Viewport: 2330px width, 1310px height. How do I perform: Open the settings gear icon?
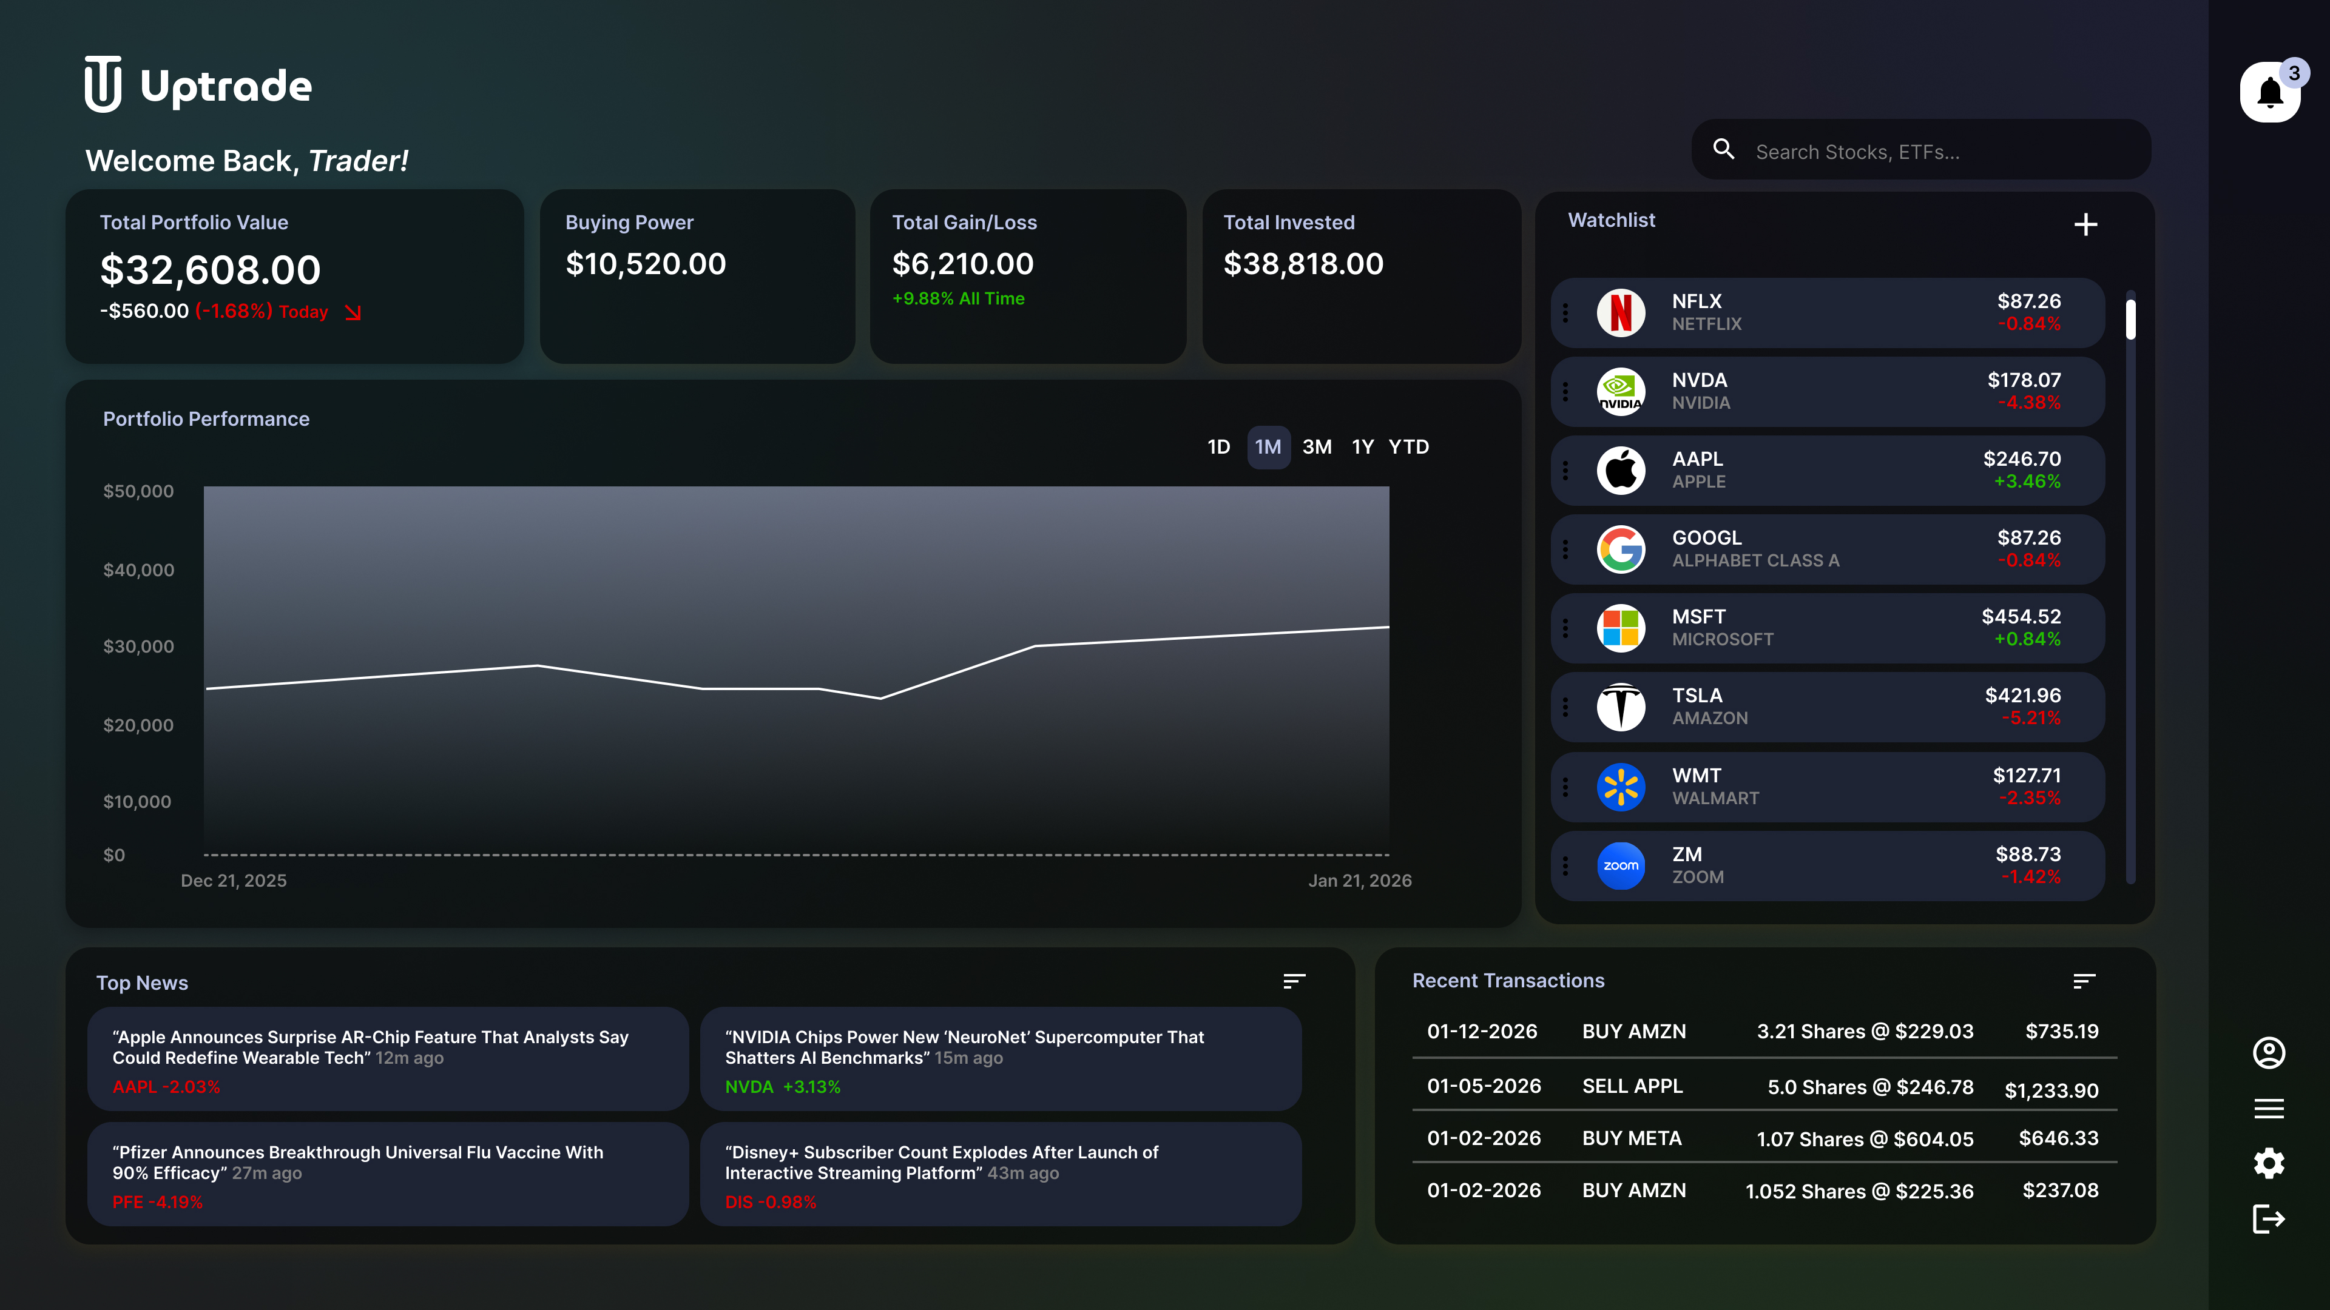(2269, 1164)
